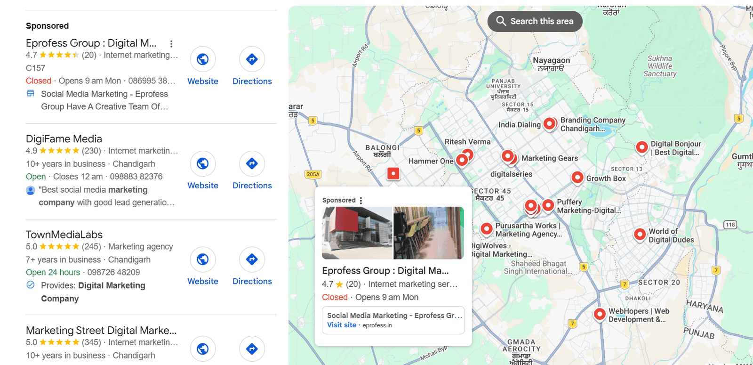The height and width of the screenshot is (365, 753).
Task: Select the Digital Bonjour map pin
Action: pos(642,148)
